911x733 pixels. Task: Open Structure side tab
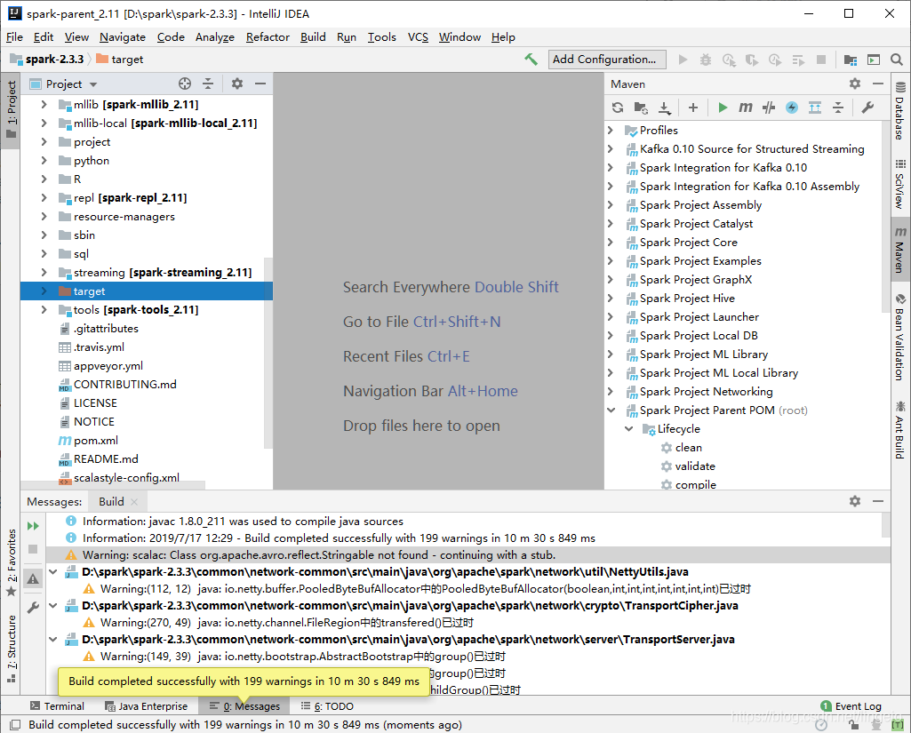(11, 649)
